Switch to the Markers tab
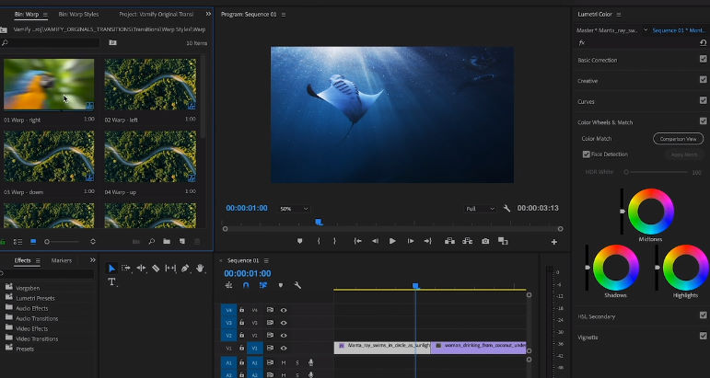This screenshot has height=378, width=710. click(62, 260)
